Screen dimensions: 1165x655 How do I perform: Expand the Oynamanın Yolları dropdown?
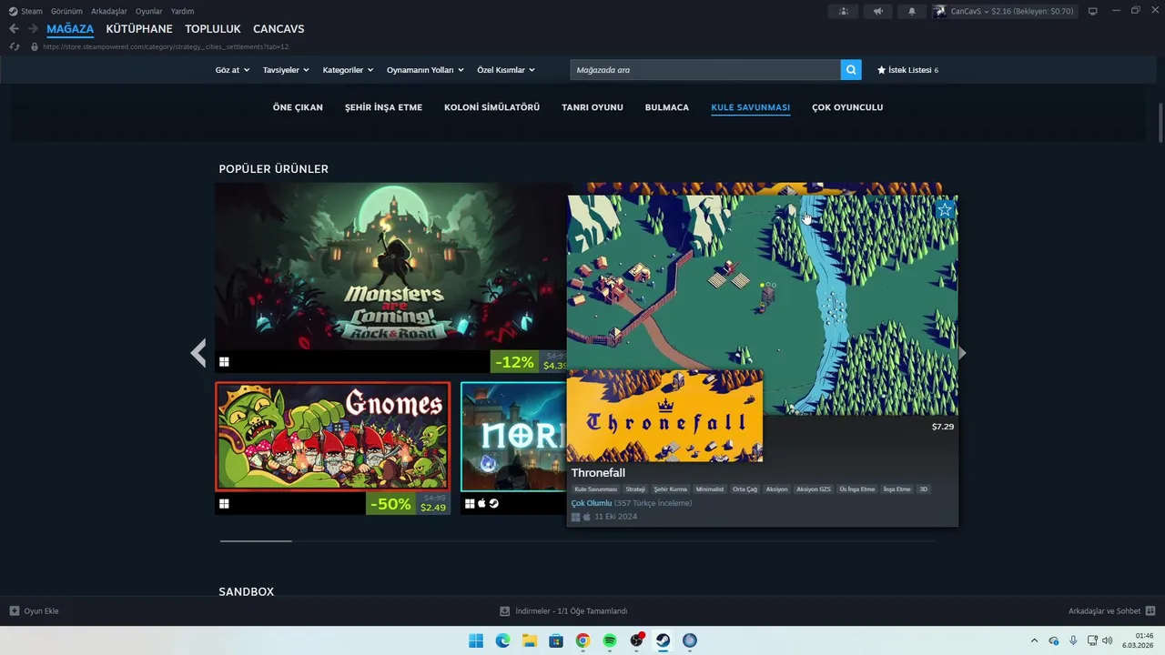(x=425, y=70)
